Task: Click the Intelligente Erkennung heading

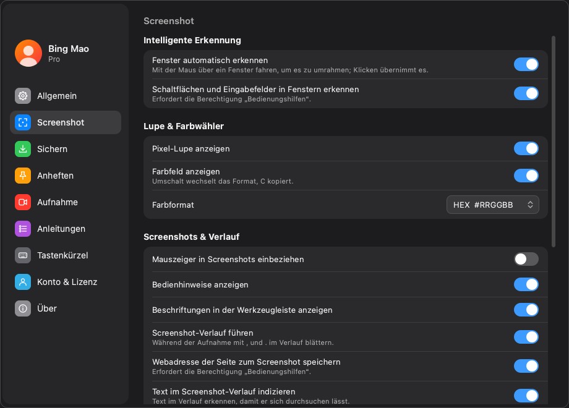Action: coord(192,40)
